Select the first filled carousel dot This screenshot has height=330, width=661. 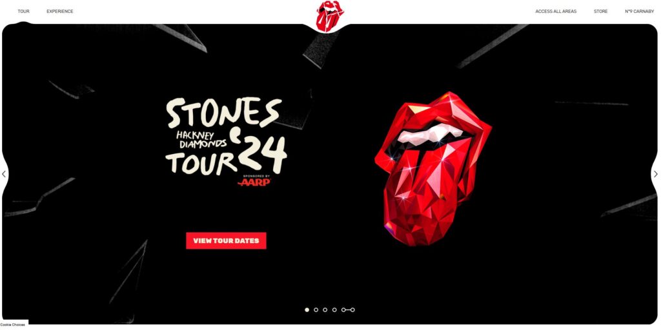pyautogui.click(x=307, y=310)
